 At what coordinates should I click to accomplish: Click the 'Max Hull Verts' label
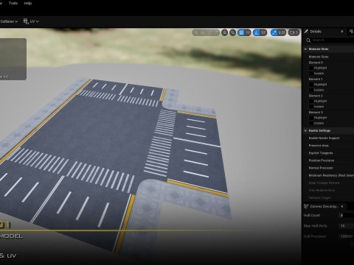[x=315, y=226]
